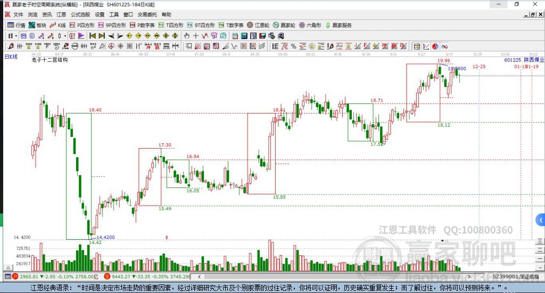The width and height of the screenshot is (545, 293).
Task: Open the 板块 sector view
Action: point(37,25)
